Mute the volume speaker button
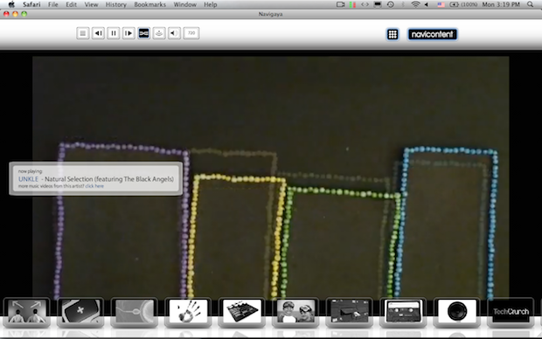This screenshot has height=339, width=542. [x=174, y=33]
